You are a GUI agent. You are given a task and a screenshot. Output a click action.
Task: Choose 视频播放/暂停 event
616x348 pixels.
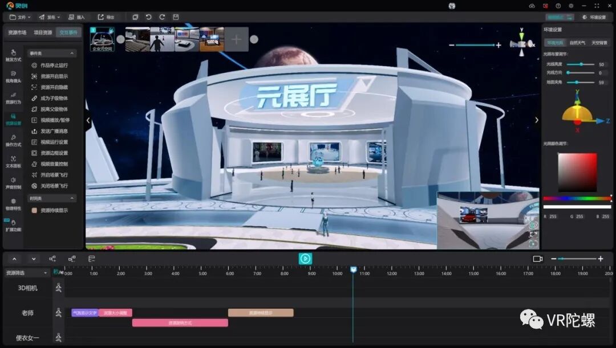coord(50,120)
